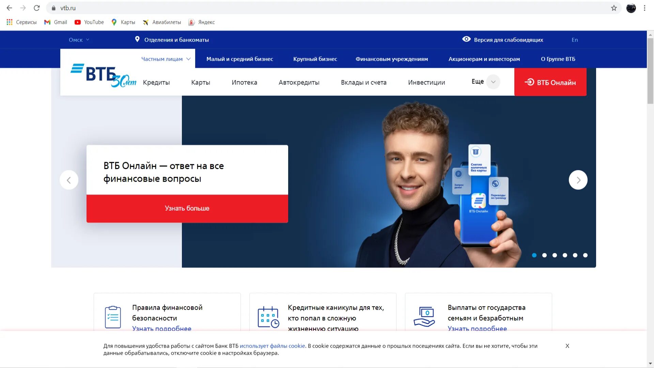Expand the Еще navigation menu section

(x=483, y=82)
